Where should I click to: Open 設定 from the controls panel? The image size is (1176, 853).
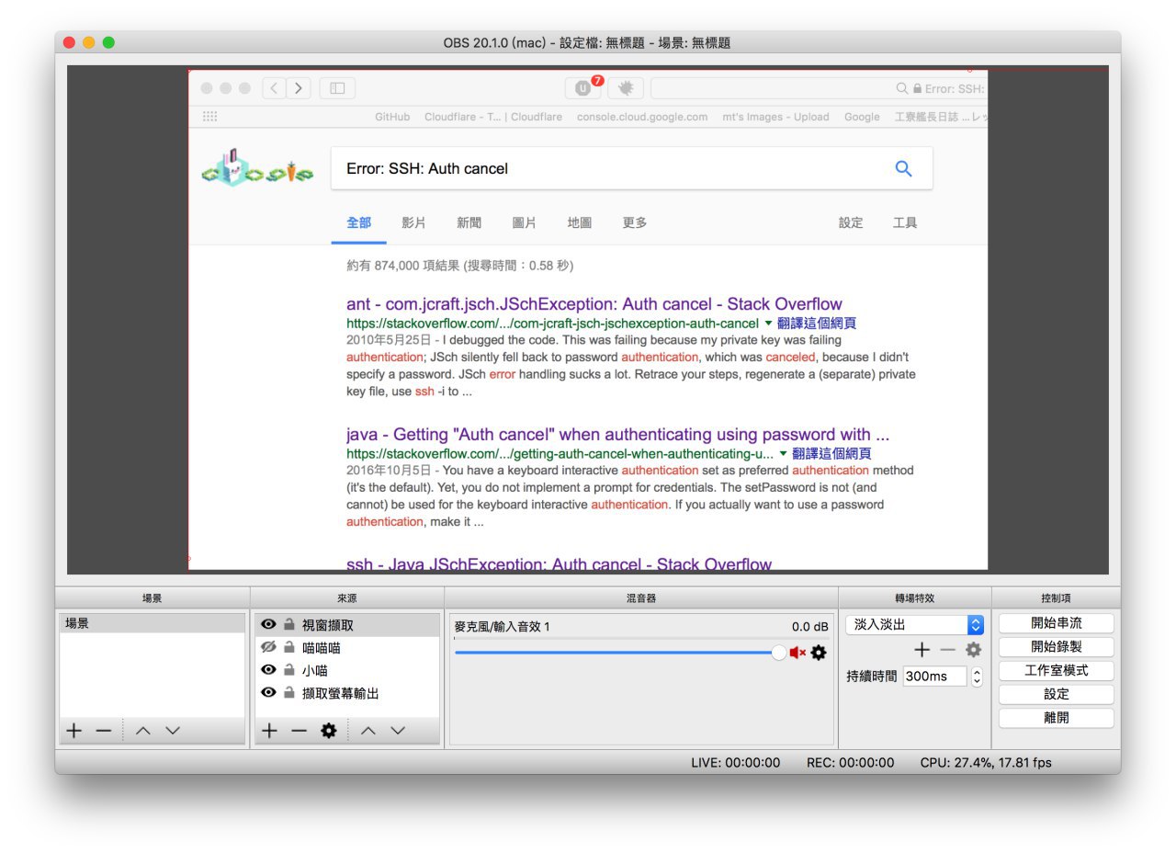pos(1056,694)
